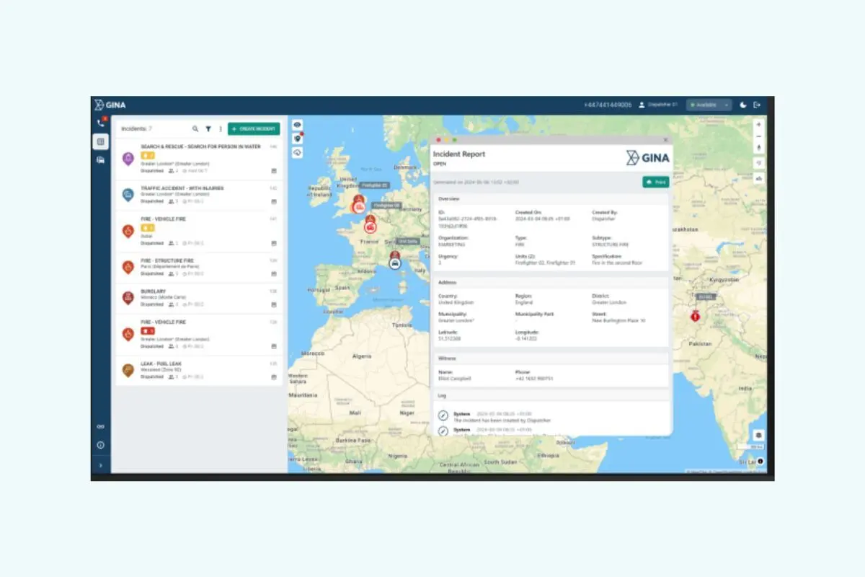
Task: Select the Dubai Vehicle Fire pin icon
Action: pyautogui.click(x=128, y=232)
